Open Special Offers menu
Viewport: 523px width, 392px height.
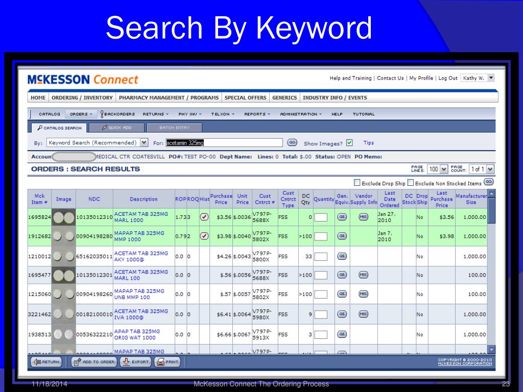click(246, 97)
